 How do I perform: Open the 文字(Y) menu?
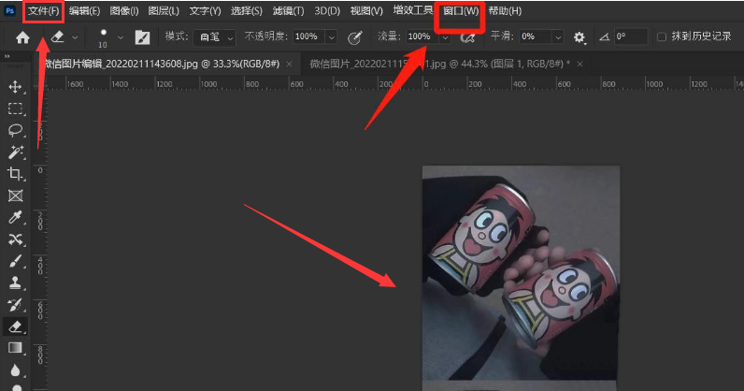(205, 11)
